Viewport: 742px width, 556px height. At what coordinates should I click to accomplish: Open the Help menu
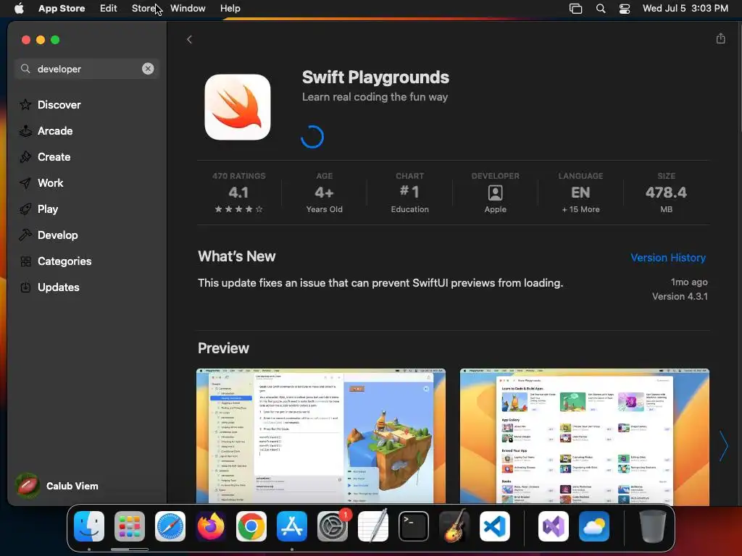click(230, 8)
